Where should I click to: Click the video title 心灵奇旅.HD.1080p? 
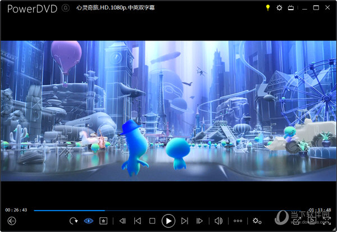coord(115,8)
